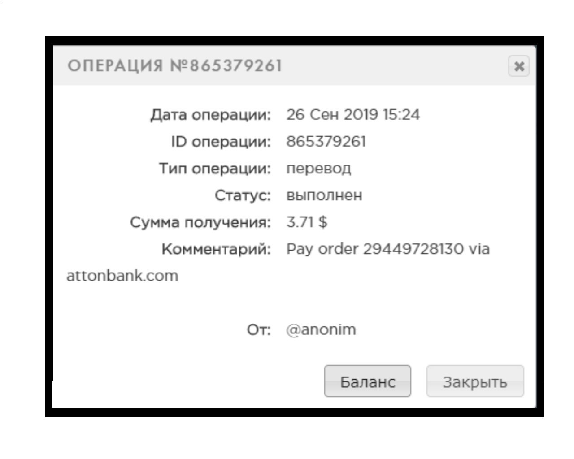Click the От label
Image resolution: width=574 pixels, height=459 pixels.
(x=259, y=330)
